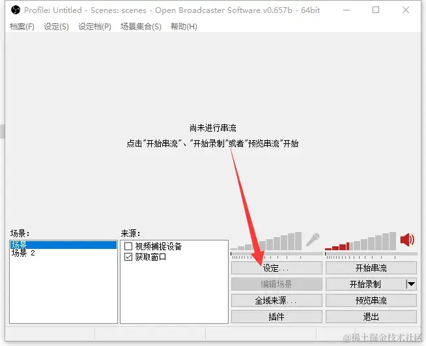Click the 预览串流 button

pyautogui.click(x=371, y=300)
